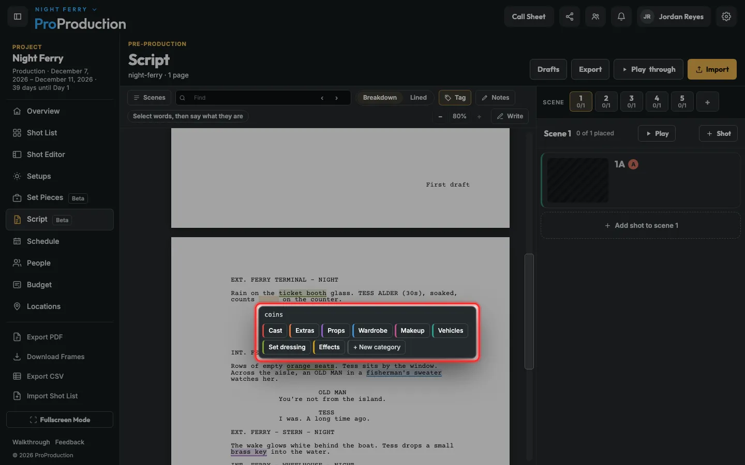The height and width of the screenshot is (465, 745).
Task: Open Setups page
Action: [x=59, y=176]
